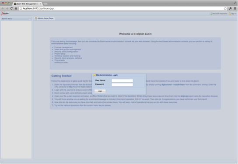Click the Project setup bullet
Image resolution: width=238 pixels, height=164 pixels.
click(60, 54)
